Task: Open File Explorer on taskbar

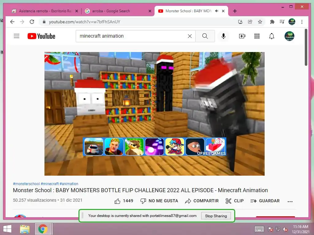Action: (x=25, y=229)
